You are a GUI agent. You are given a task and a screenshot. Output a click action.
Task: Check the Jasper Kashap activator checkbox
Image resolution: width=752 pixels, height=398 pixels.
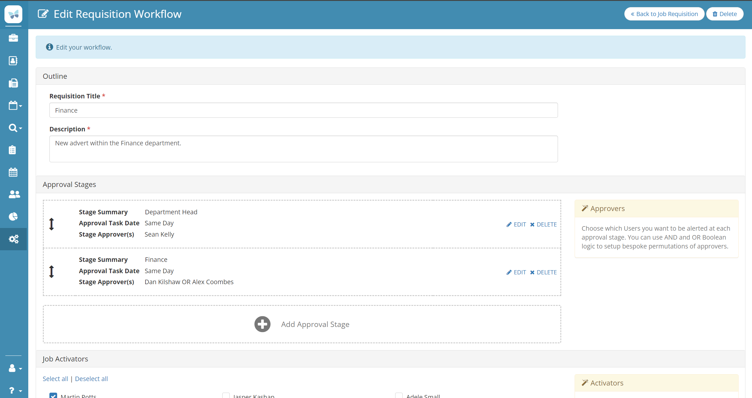pyautogui.click(x=226, y=396)
